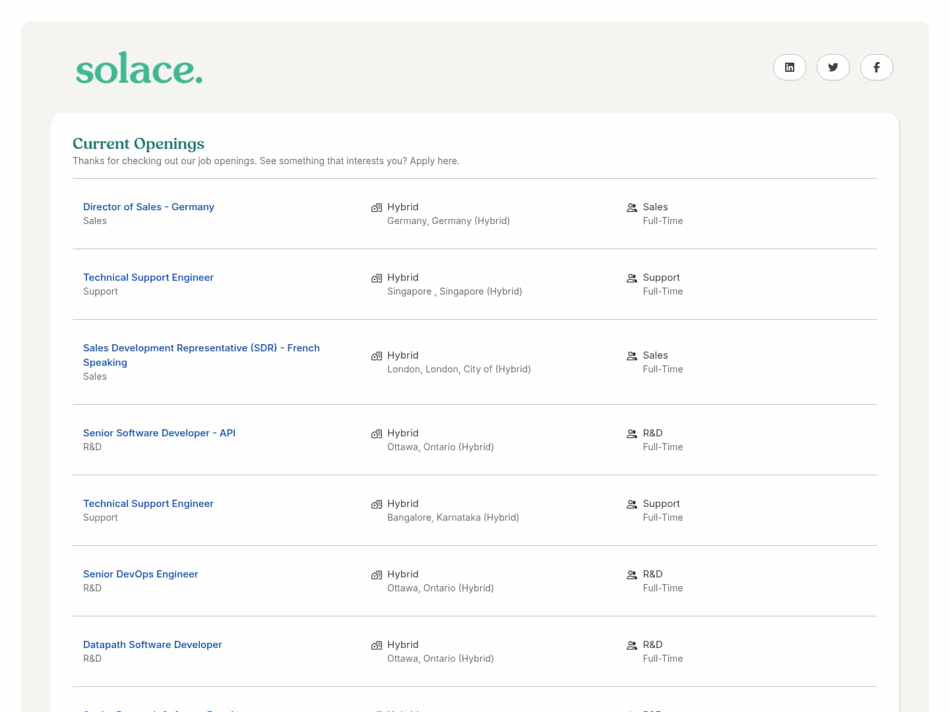Image resolution: width=950 pixels, height=712 pixels.
Task: Open the SDR French Speaking job listing
Action: click(x=201, y=355)
